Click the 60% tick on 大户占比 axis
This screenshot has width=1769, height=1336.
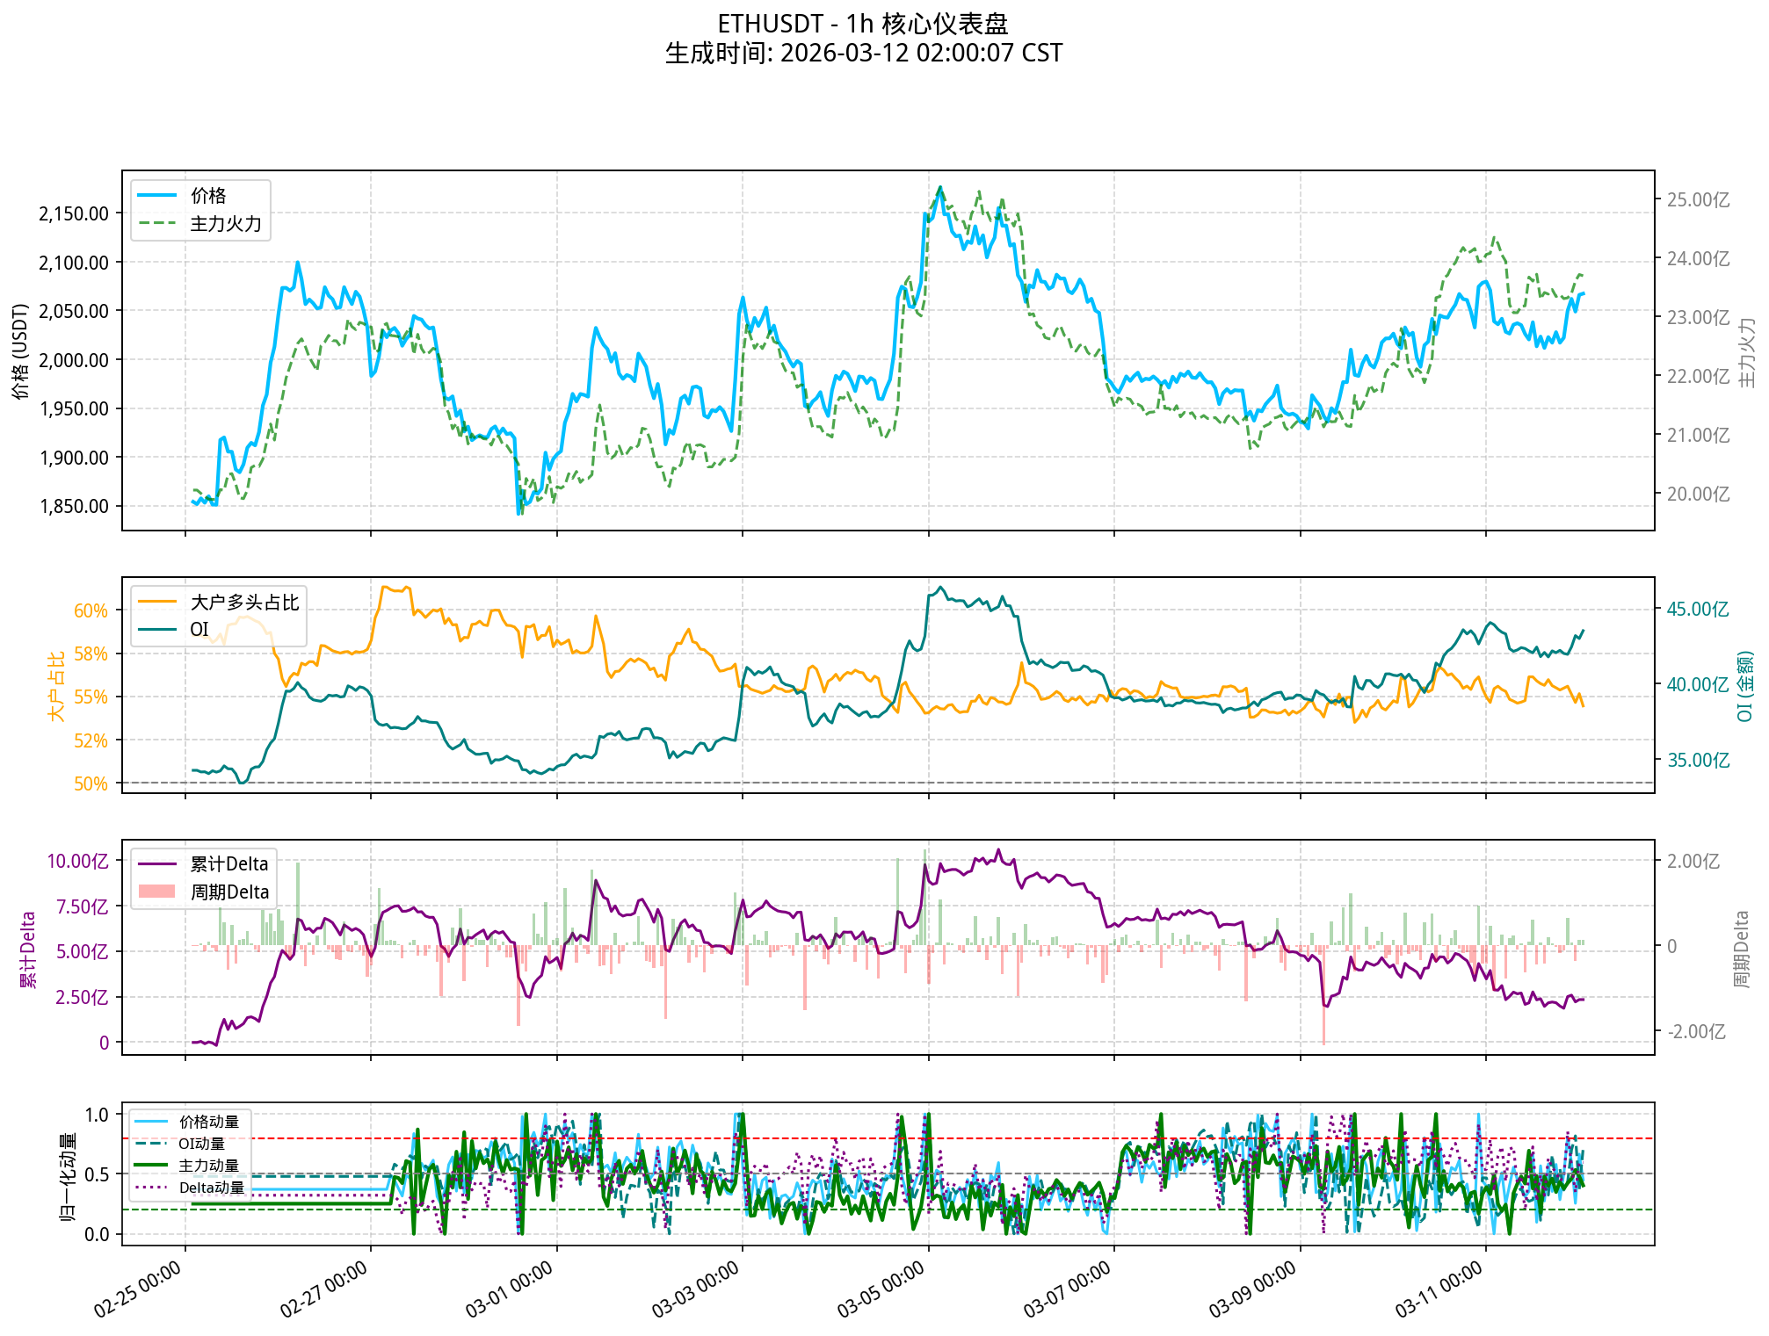(x=91, y=610)
